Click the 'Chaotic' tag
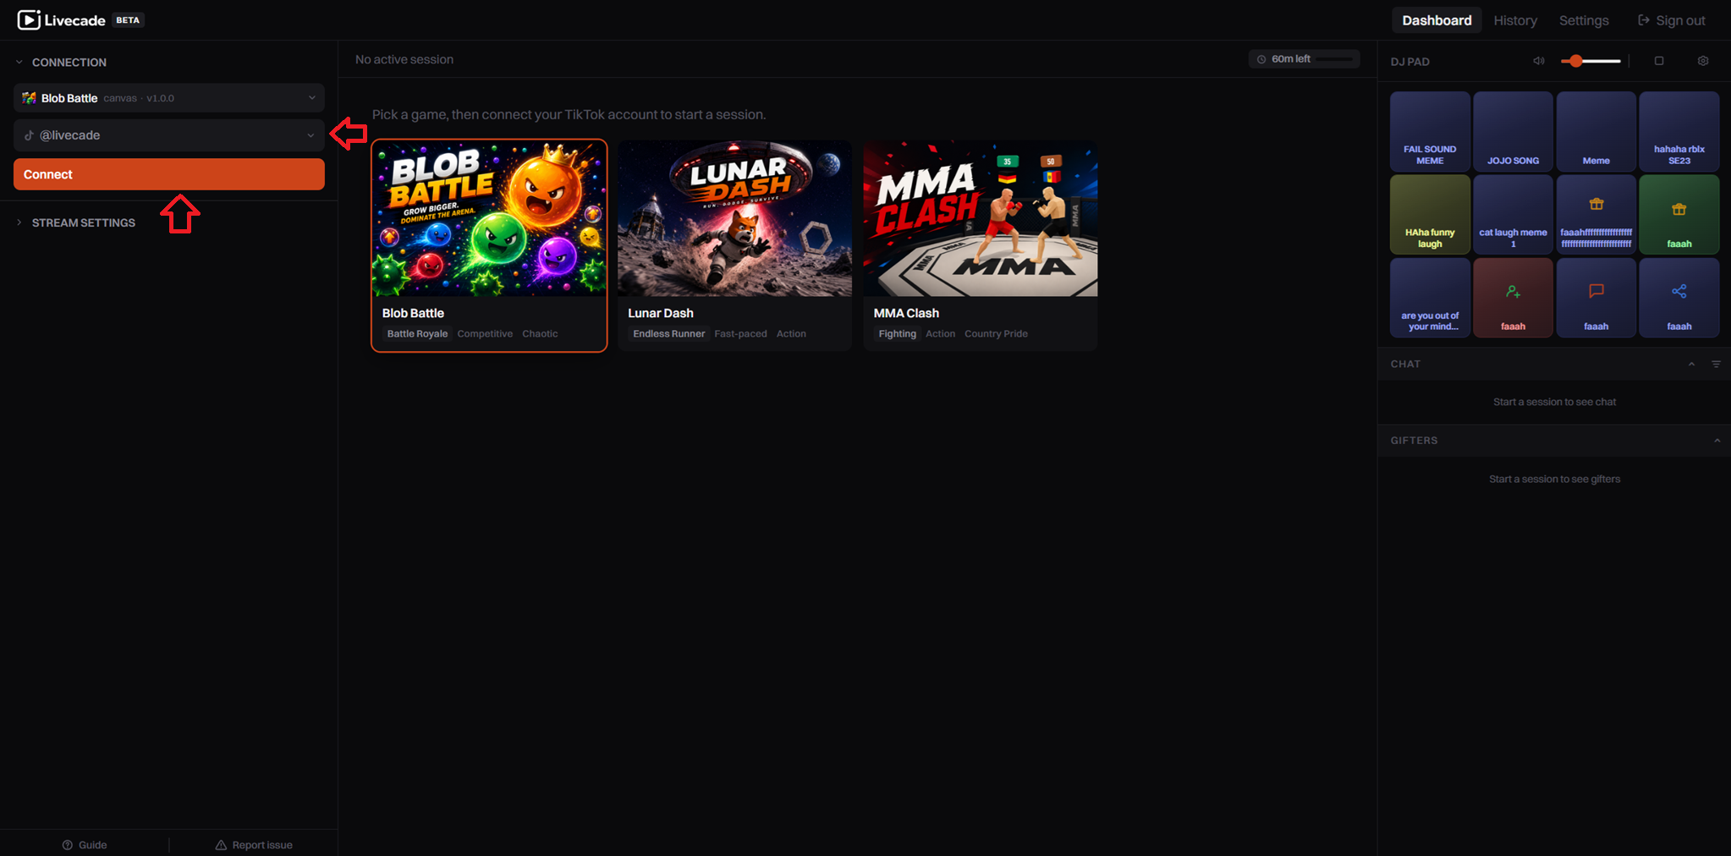Image resolution: width=1731 pixels, height=856 pixels. tap(540, 334)
